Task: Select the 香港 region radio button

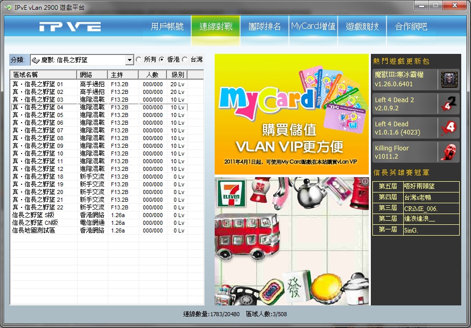Action: click(162, 60)
